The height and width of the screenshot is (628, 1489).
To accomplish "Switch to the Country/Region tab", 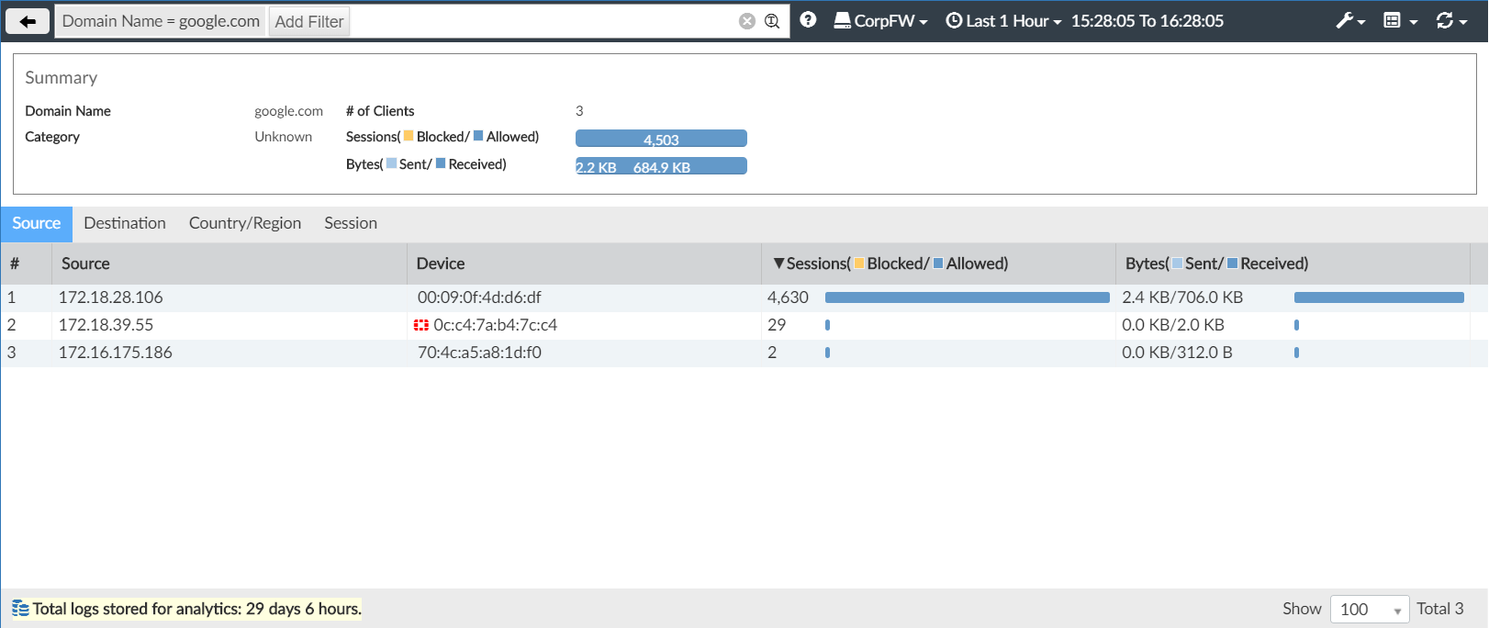I will pyautogui.click(x=245, y=223).
